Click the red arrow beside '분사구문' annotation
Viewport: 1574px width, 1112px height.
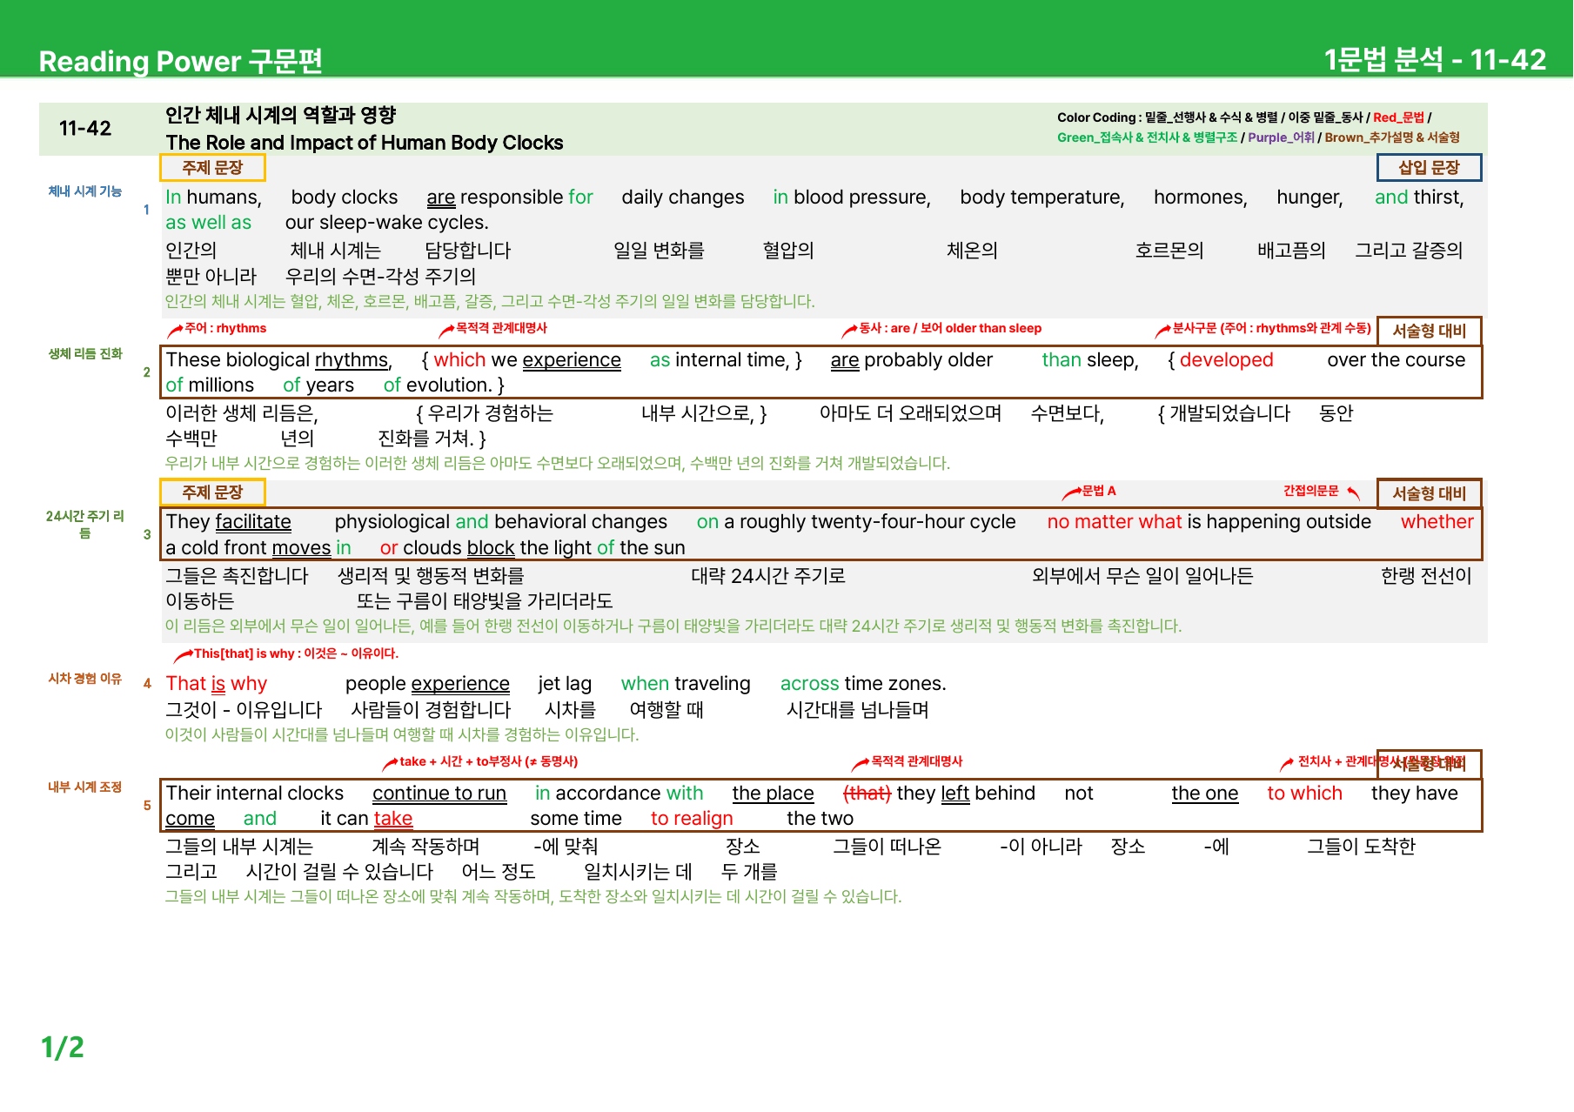(x=1163, y=330)
